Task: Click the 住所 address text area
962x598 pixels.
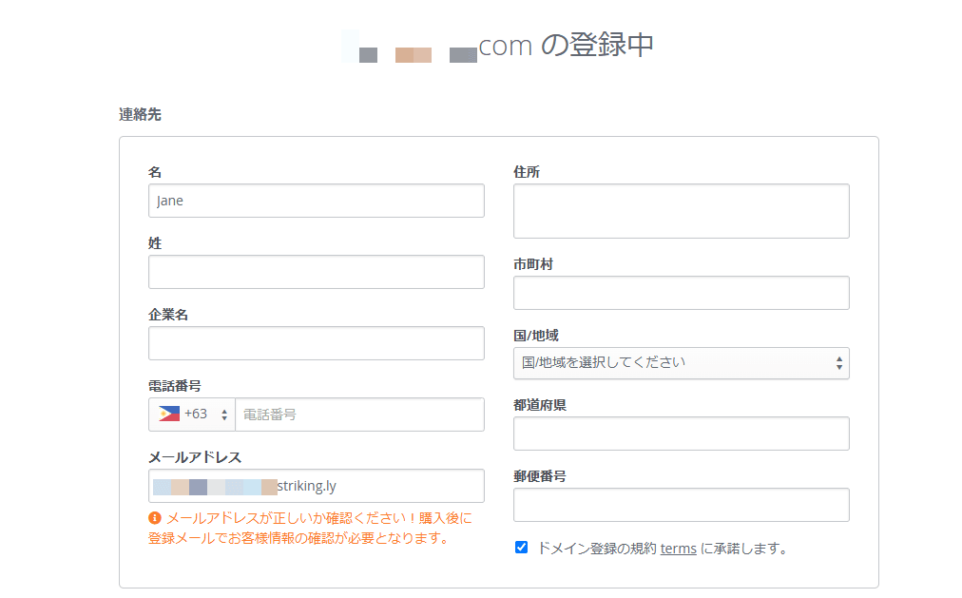Action: [681, 211]
